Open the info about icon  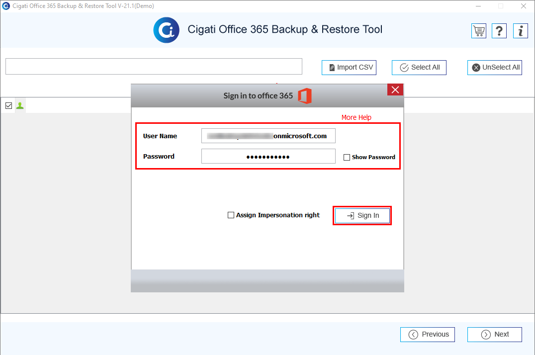click(x=520, y=31)
